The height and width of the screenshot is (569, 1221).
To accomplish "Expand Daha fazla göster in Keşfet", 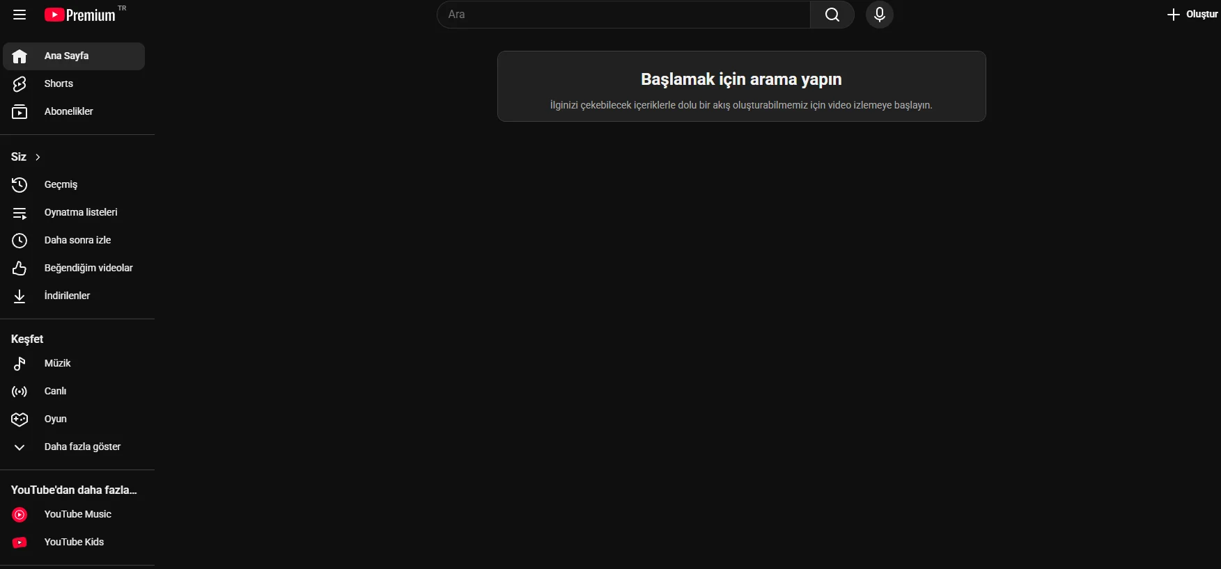I will coord(74,447).
